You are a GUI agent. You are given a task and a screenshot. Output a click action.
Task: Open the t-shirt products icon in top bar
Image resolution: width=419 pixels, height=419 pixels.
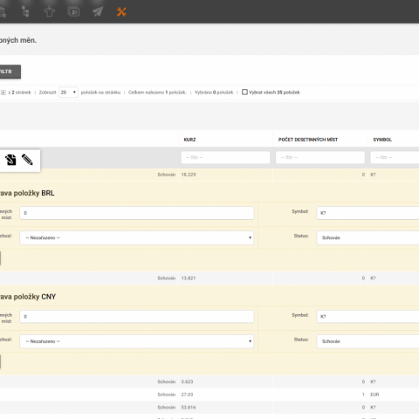(x=49, y=12)
